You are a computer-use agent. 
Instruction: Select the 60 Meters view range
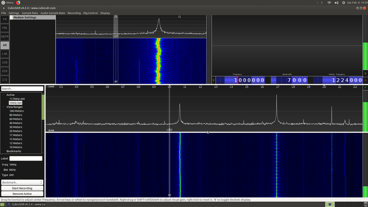pos(16,119)
